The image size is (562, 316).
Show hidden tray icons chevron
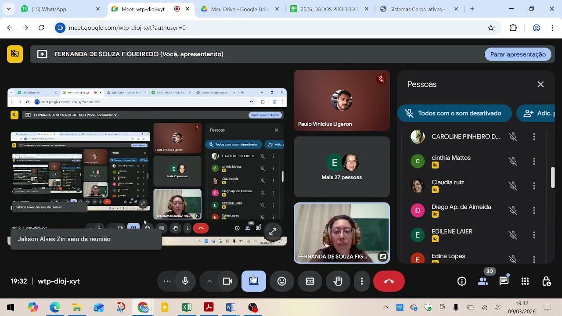click(x=385, y=307)
